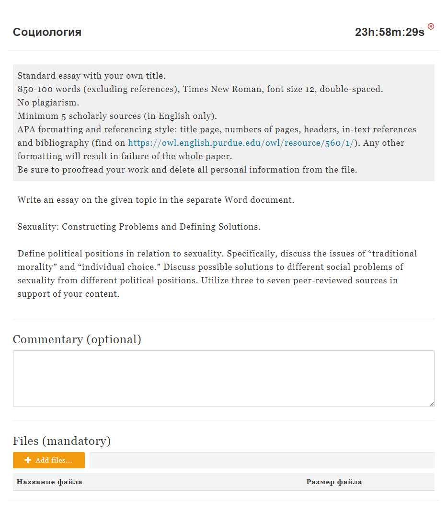Viewport: 447px width, 523px height.
Task: Click the "Размер файла" column header
Action: [x=334, y=482]
